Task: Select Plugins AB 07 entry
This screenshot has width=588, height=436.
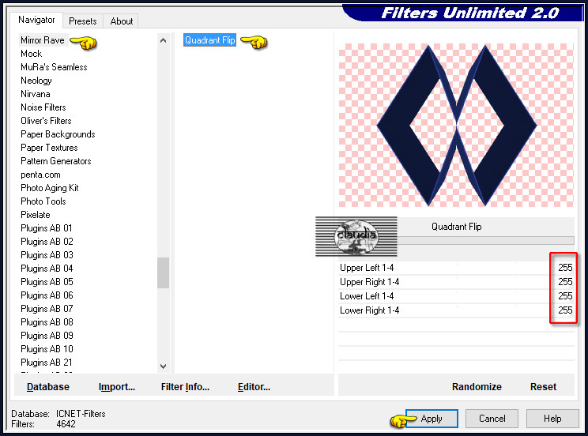Action: (x=47, y=309)
